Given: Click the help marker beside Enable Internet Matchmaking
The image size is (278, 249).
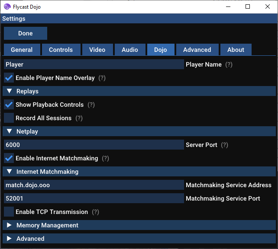Looking at the screenshot, I should click(105, 158).
